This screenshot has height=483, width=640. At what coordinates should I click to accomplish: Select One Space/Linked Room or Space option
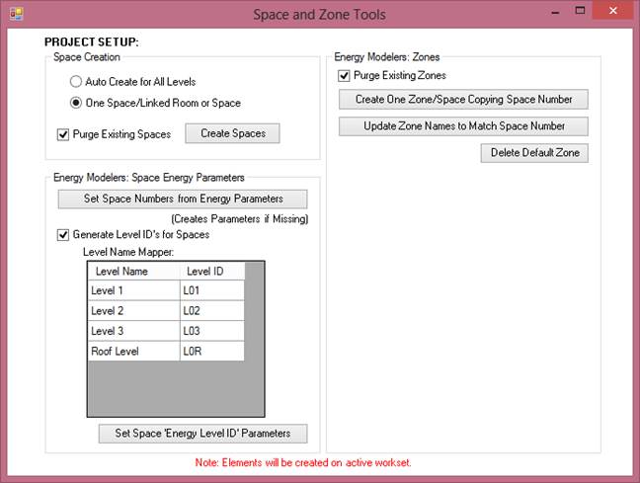tap(76, 103)
